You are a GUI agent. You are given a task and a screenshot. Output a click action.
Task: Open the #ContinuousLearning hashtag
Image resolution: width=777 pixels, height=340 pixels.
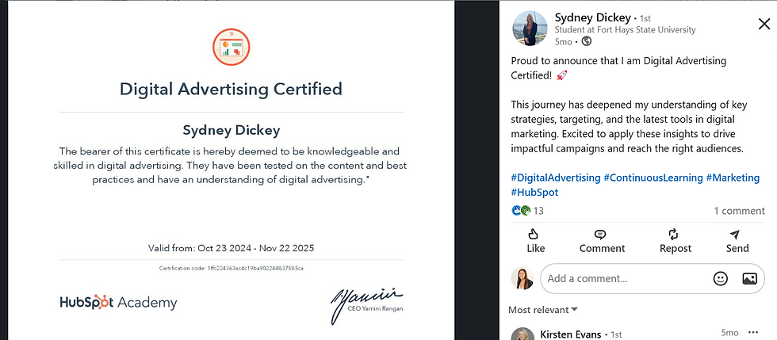point(653,178)
